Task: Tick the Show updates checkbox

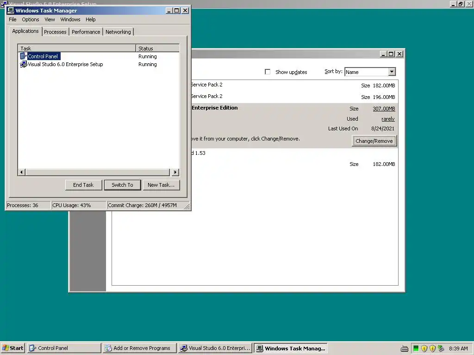Action: [x=268, y=72]
